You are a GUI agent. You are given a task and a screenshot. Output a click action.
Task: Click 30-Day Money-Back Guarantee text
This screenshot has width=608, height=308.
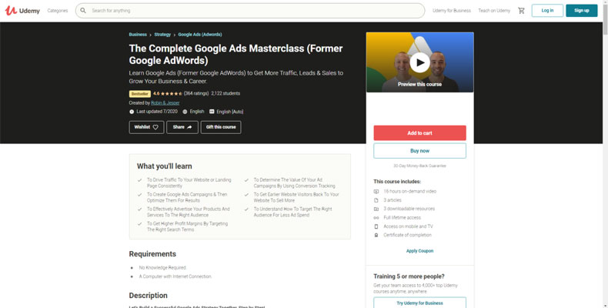click(420, 166)
